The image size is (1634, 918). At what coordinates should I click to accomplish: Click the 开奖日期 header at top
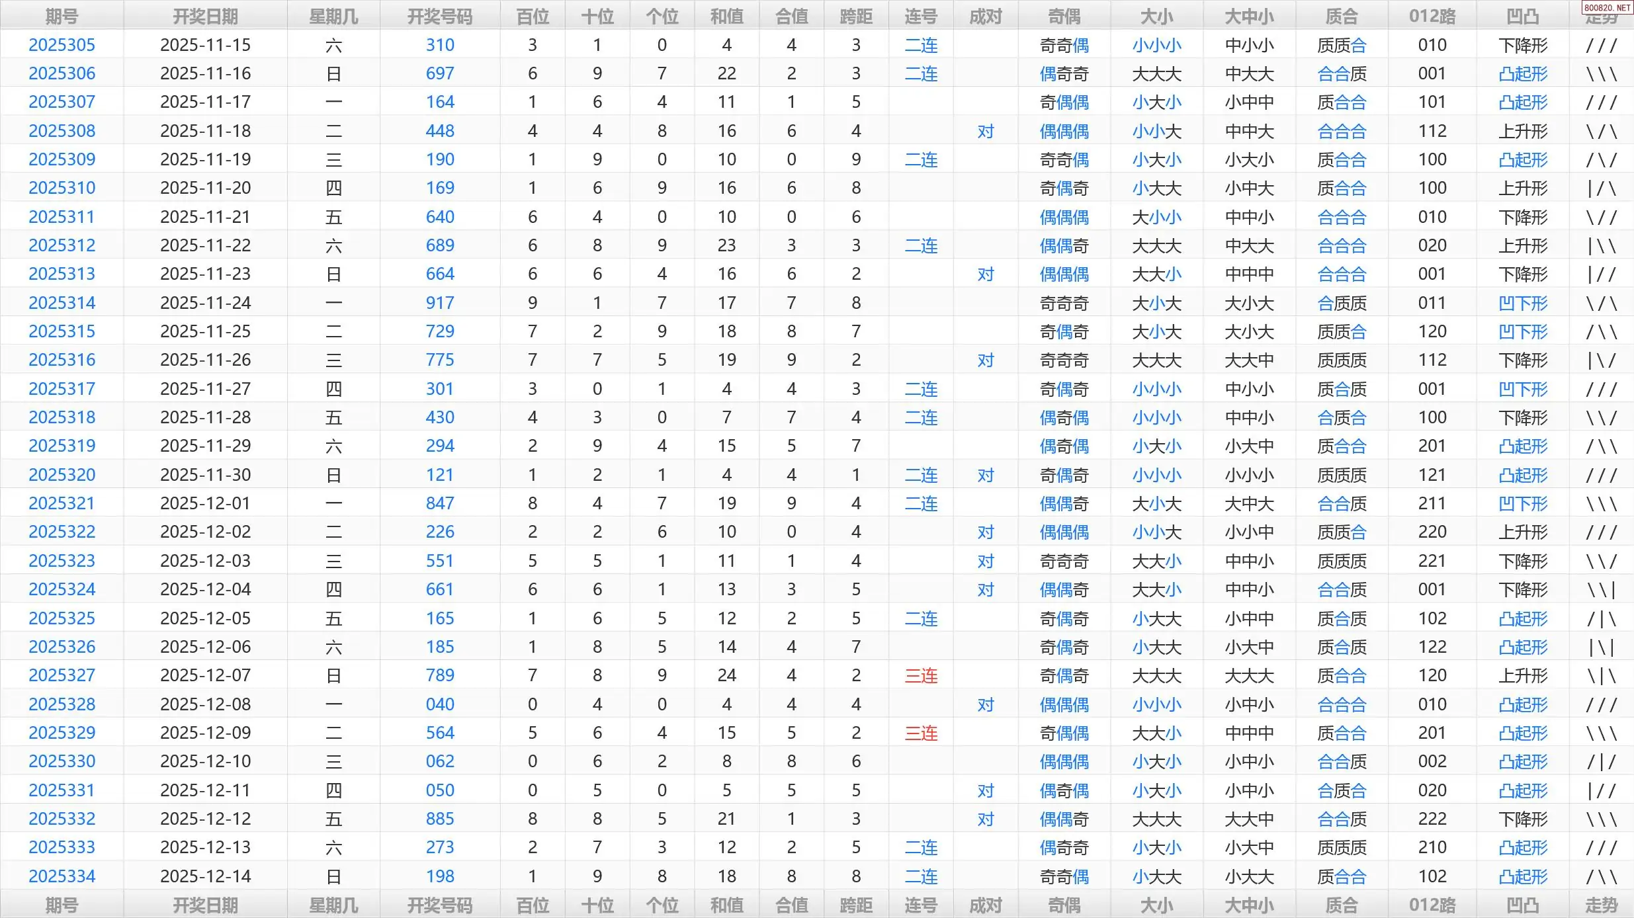(x=205, y=17)
